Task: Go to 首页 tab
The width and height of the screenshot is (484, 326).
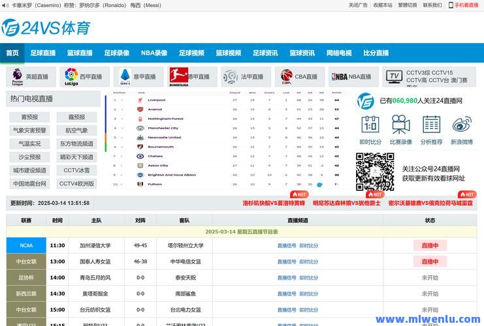Action: 12,53
